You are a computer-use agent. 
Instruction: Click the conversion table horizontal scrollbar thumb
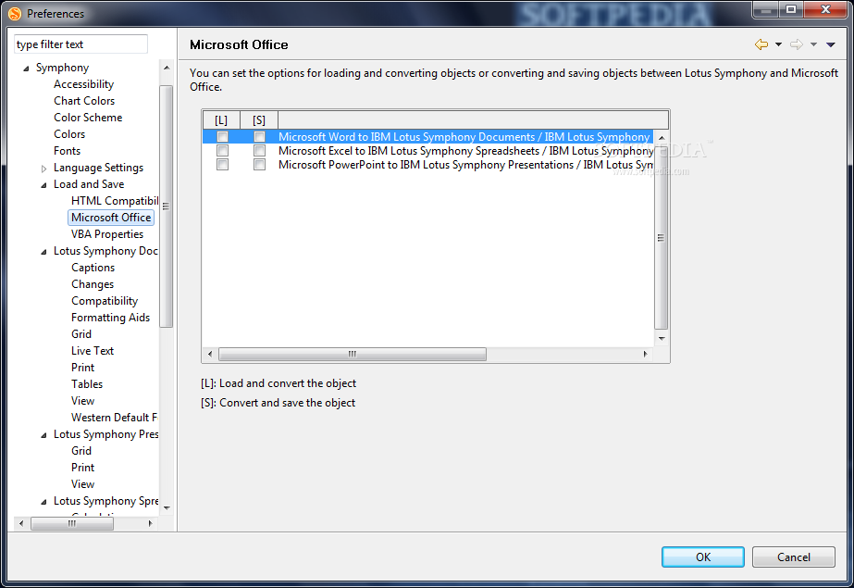pyautogui.click(x=353, y=355)
